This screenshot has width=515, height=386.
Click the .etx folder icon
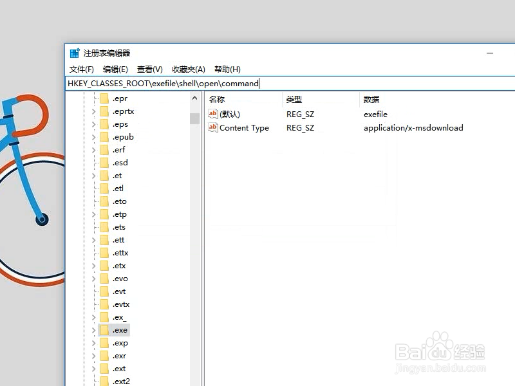(104, 266)
